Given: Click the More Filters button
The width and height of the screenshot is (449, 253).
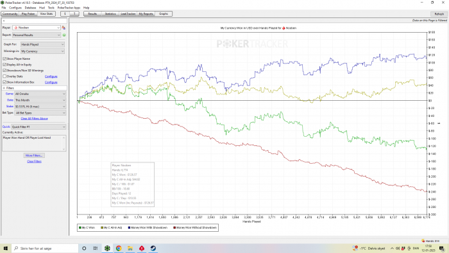Looking at the screenshot, I should pyautogui.click(x=34, y=155).
